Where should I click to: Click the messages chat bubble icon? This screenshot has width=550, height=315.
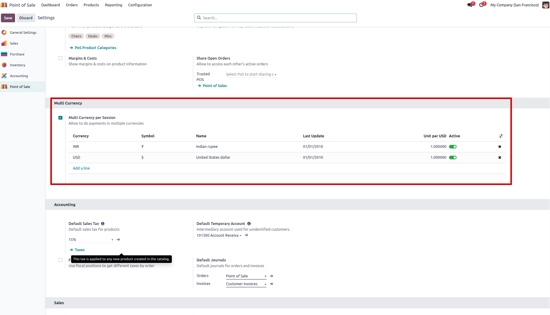[470, 5]
